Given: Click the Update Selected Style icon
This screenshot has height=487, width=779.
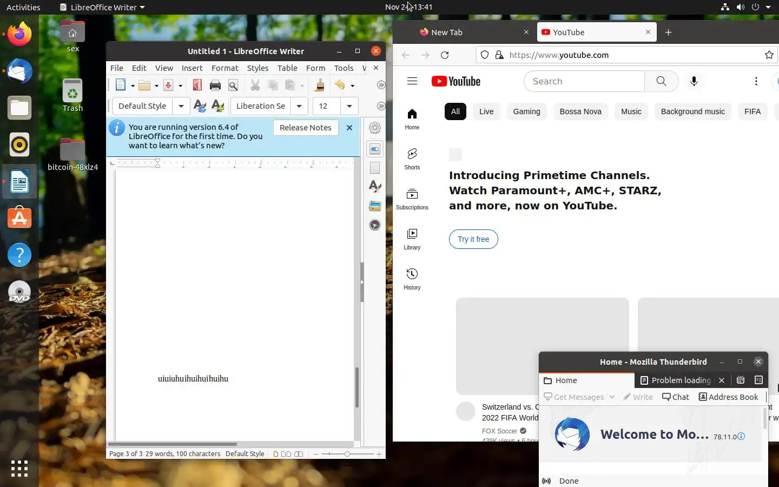Looking at the screenshot, I should click(200, 106).
